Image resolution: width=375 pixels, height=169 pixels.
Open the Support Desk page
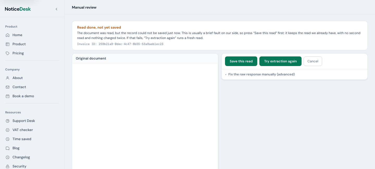pos(32,121)
